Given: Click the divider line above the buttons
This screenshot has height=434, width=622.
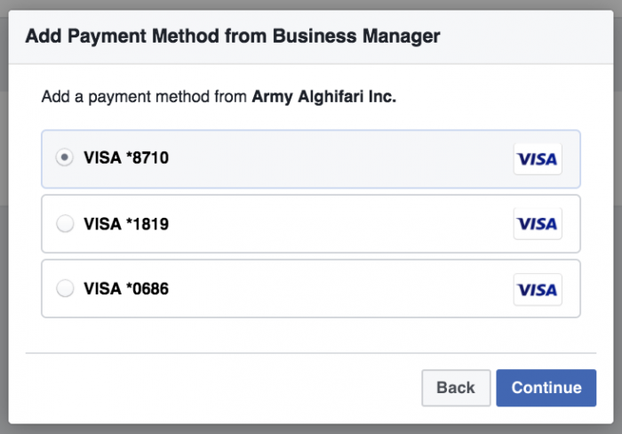Looking at the screenshot, I should pos(311,353).
